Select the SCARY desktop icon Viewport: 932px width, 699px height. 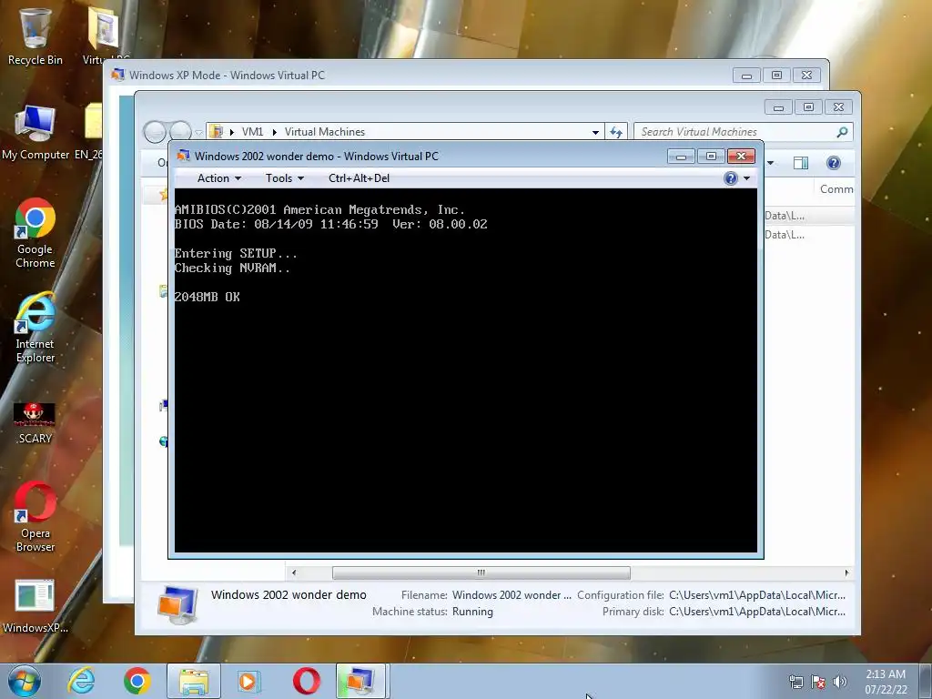[x=35, y=422]
